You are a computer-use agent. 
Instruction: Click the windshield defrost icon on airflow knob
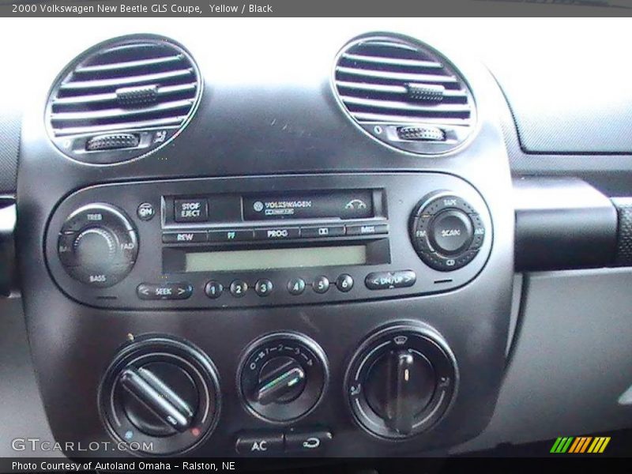[x=400, y=340]
